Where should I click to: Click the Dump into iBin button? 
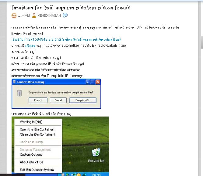click(83, 100)
